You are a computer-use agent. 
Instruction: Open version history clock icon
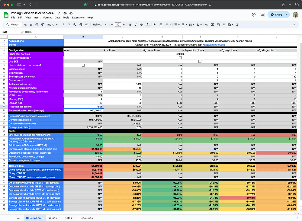pos(253,14)
